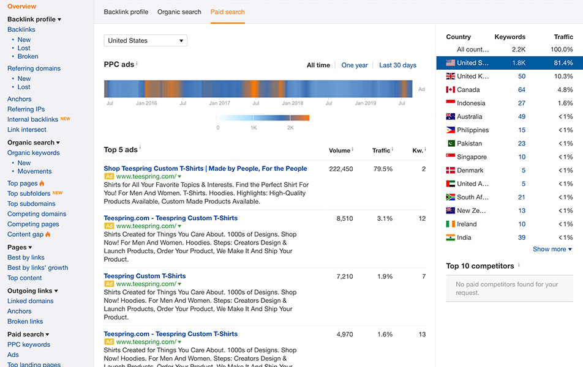The width and height of the screenshot is (583, 367).
Task: Open PPC keywords in the sidebar
Action: point(29,344)
